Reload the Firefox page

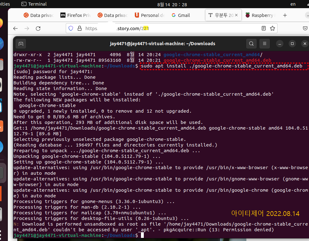tap(38, 29)
